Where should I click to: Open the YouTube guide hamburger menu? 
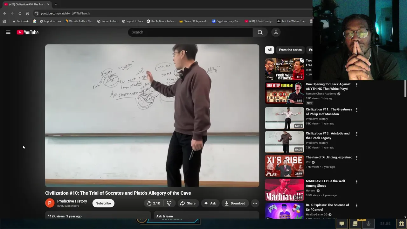8,32
